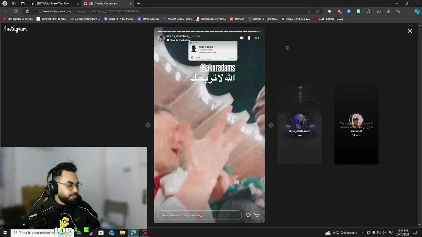This screenshot has height=237, width=422.
Task: Click the Instagram logo
Action: pos(15,29)
